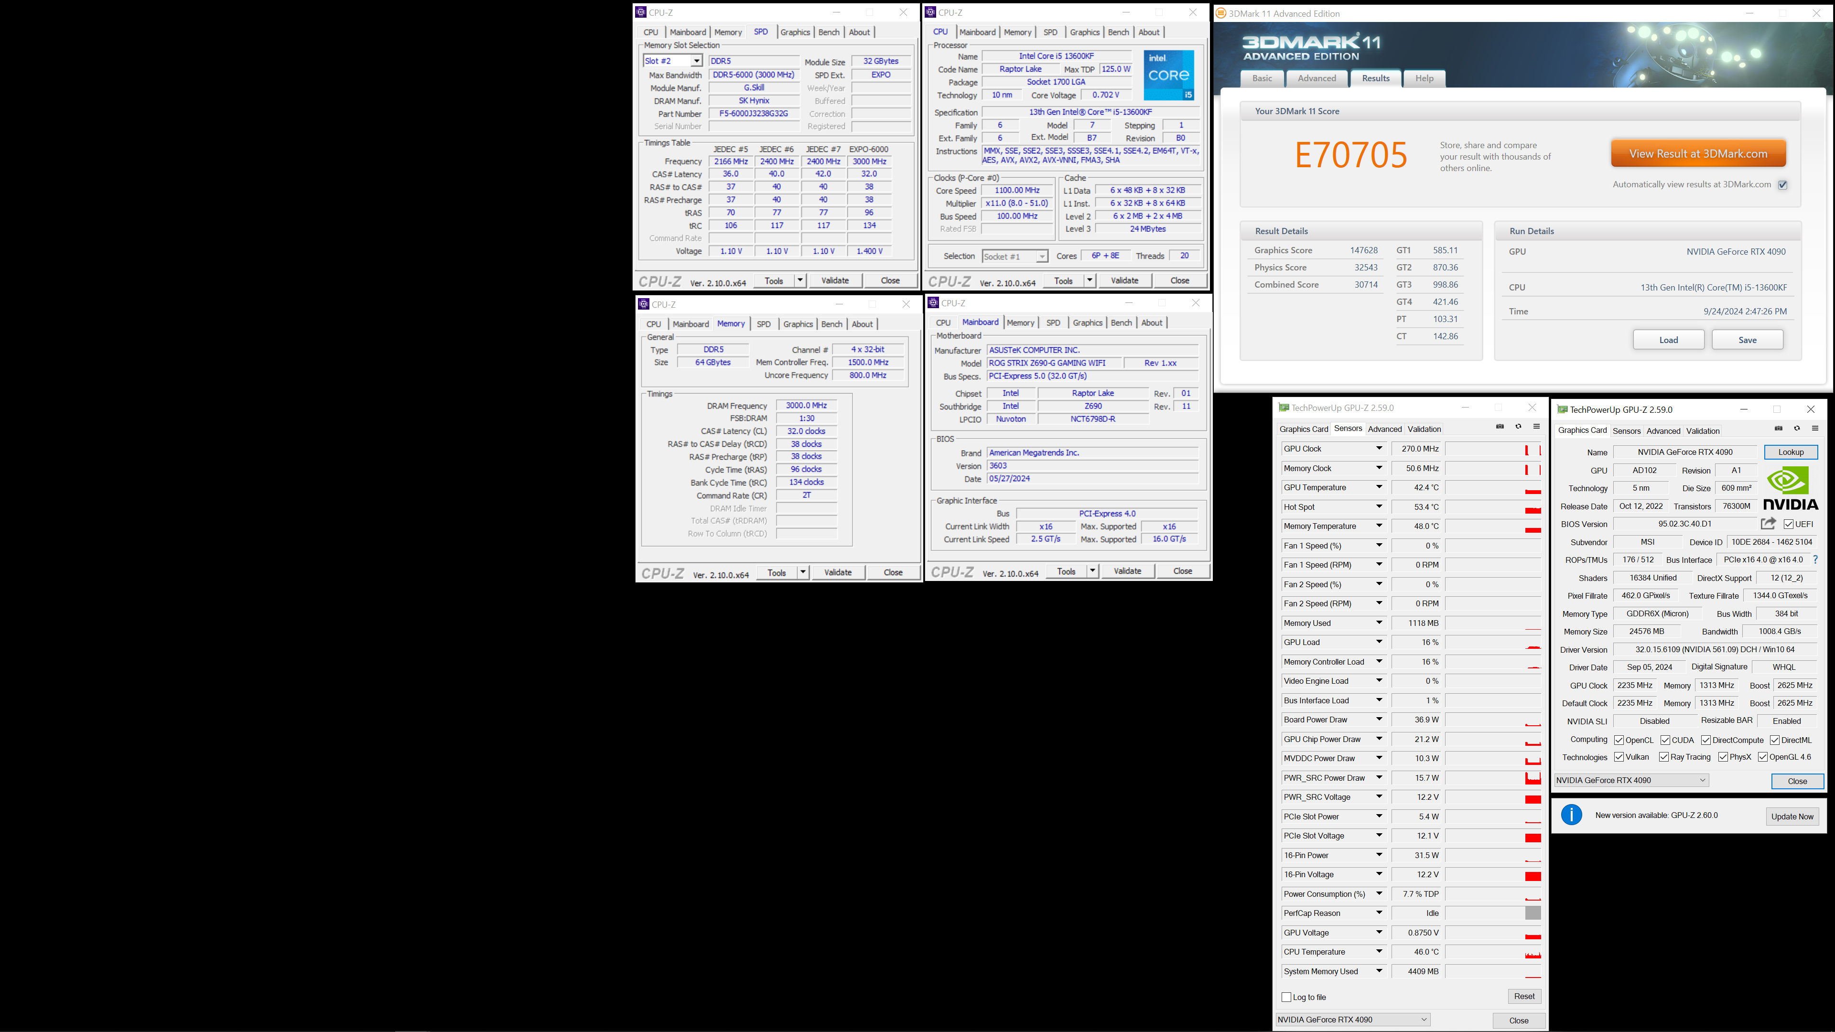
Task: Toggle the Vulkan checkbox
Action: tap(1619, 757)
